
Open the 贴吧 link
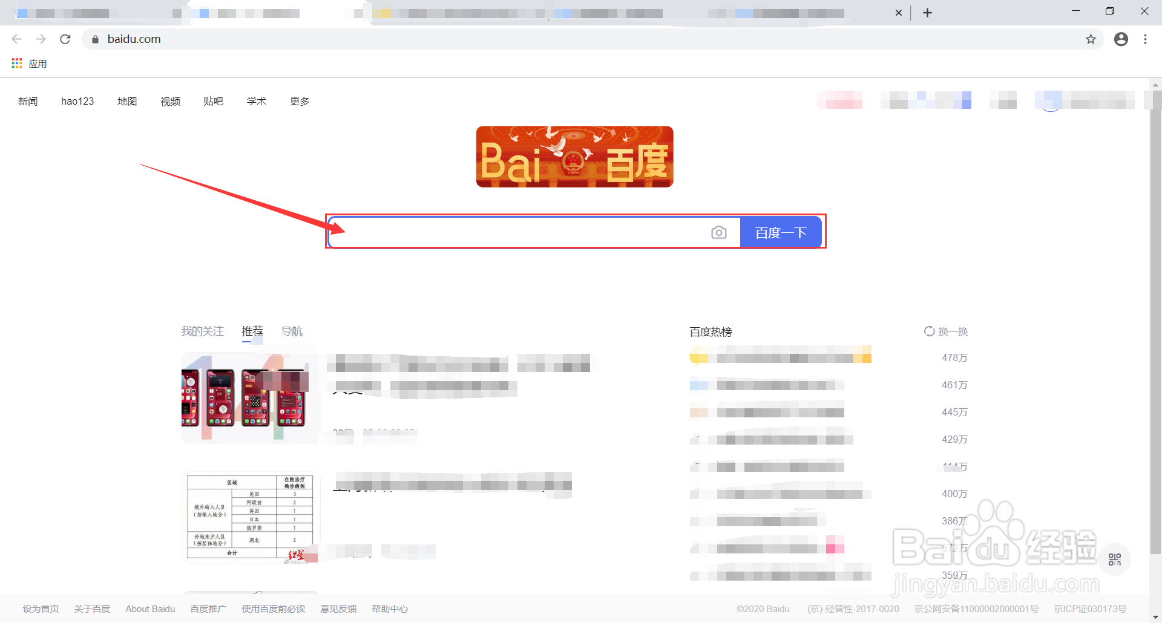214,101
